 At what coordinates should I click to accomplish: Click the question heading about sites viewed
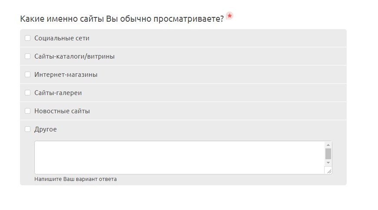pyautogui.click(x=122, y=19)
